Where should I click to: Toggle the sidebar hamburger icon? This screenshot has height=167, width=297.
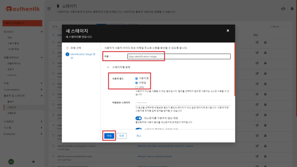pos(49,8)
